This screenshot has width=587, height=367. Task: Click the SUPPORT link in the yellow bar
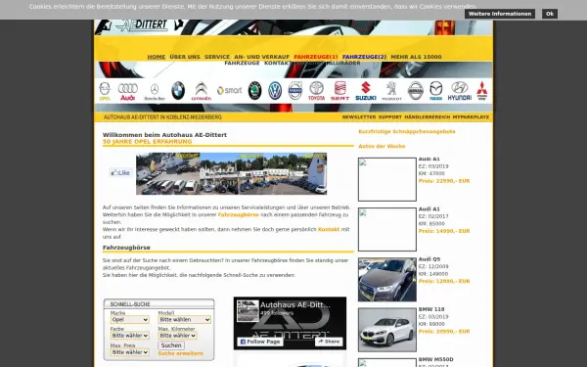click(389, 117)
